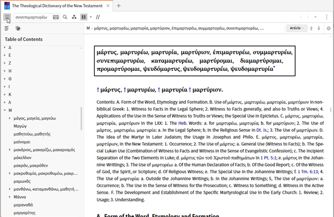Click the search magnifier icon
This screenshot has width=334, height=217.
click(65, 17)
